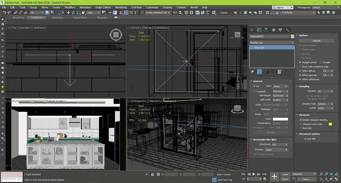The height and width of the screenshot is (183, 341).
Task: Open the Hierarchy panel tab icon
Action: tap(266, 30)
